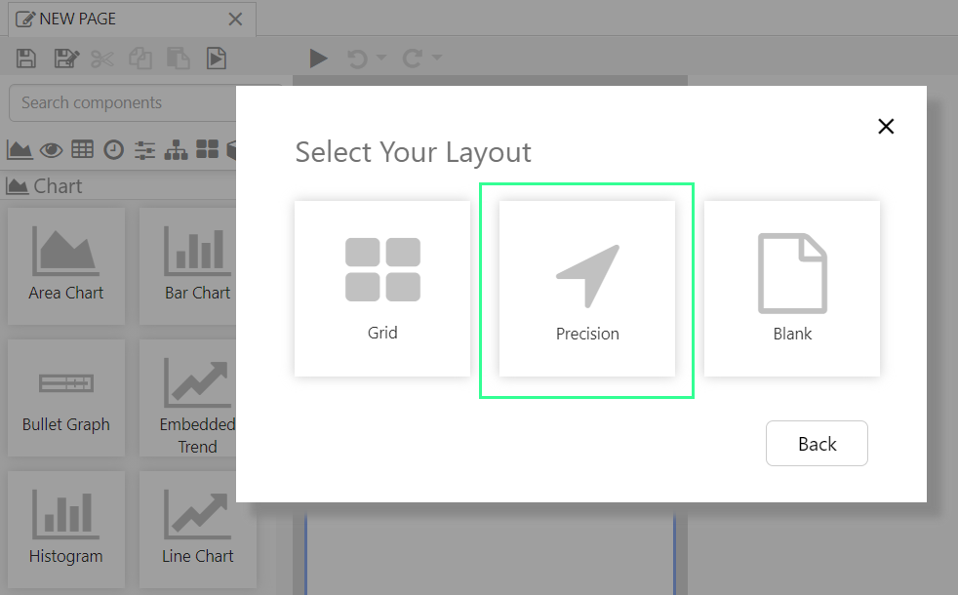Pick the Bar Chart component

click(x=187, y=265)
